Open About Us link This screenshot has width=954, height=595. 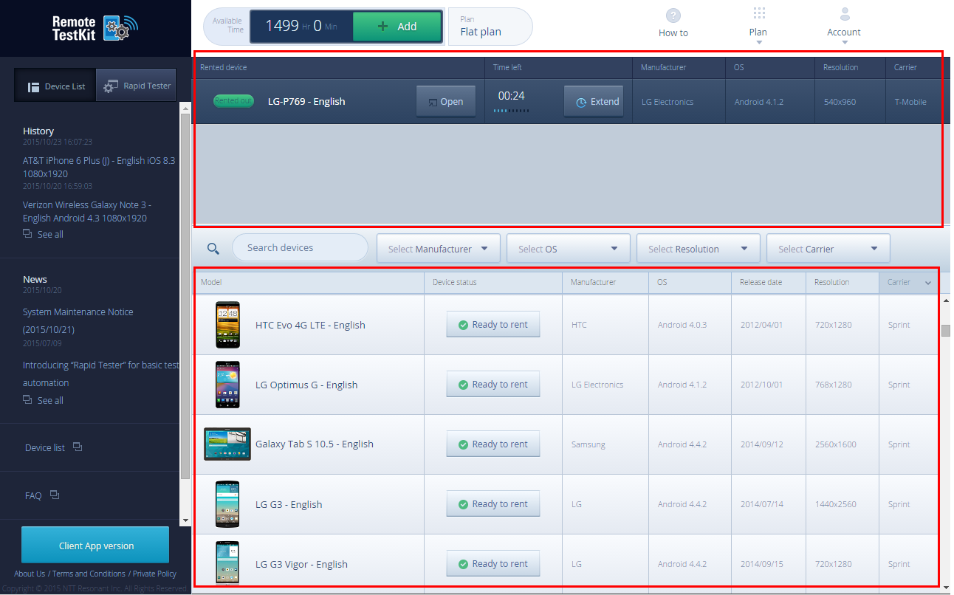click(x=30, y=574)
